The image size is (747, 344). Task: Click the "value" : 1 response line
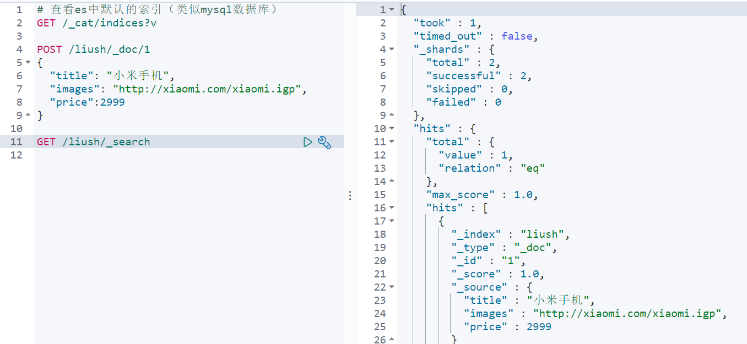[475, 155]
